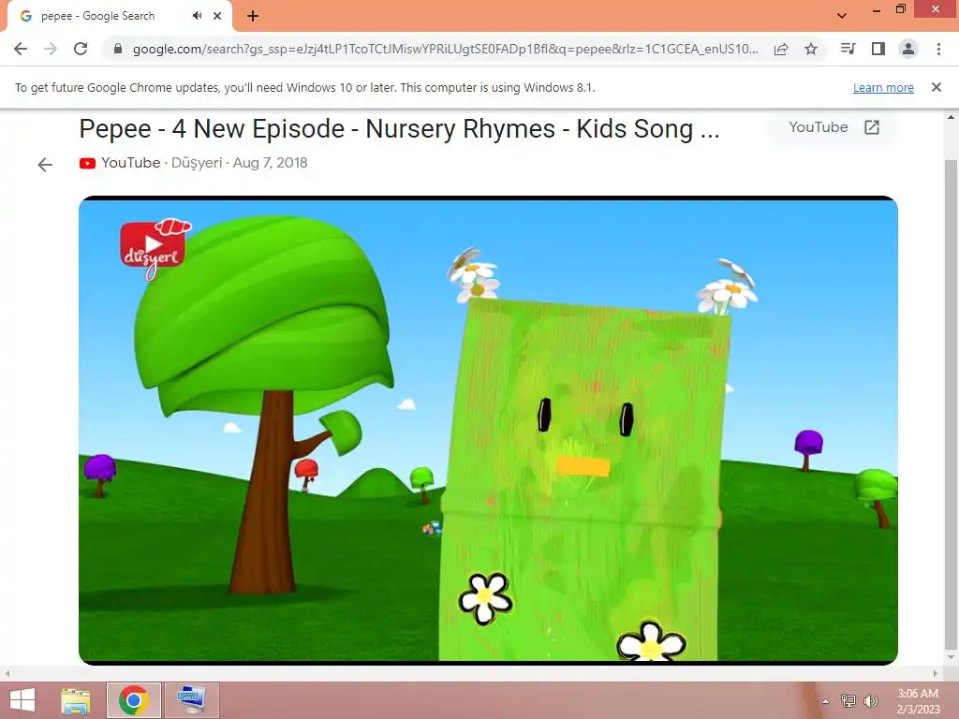Close the pepee Google Search tab

(x=217, y=16)
